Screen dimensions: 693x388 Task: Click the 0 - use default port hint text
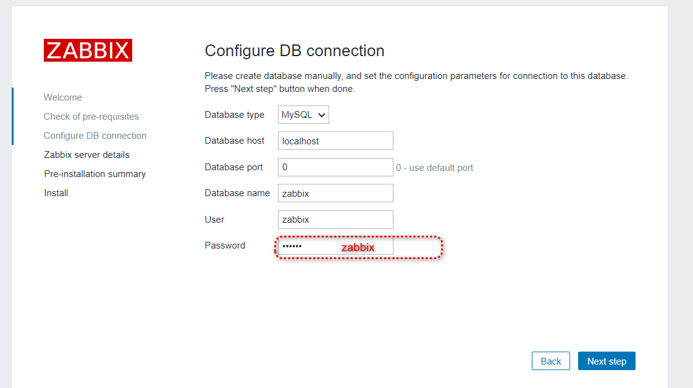pyautogui.click(x=435, y=167)
